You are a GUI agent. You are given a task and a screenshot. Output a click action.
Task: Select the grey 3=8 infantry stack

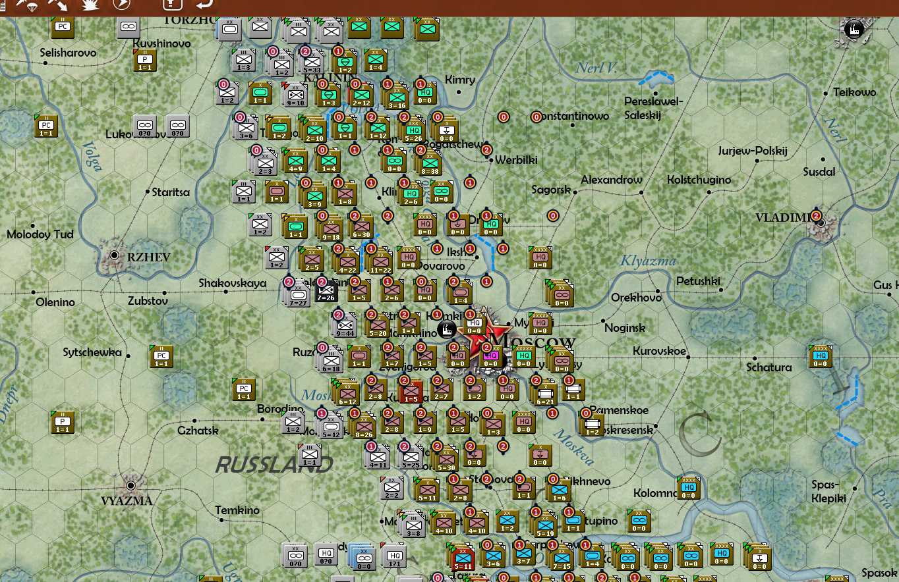(413, 525)
